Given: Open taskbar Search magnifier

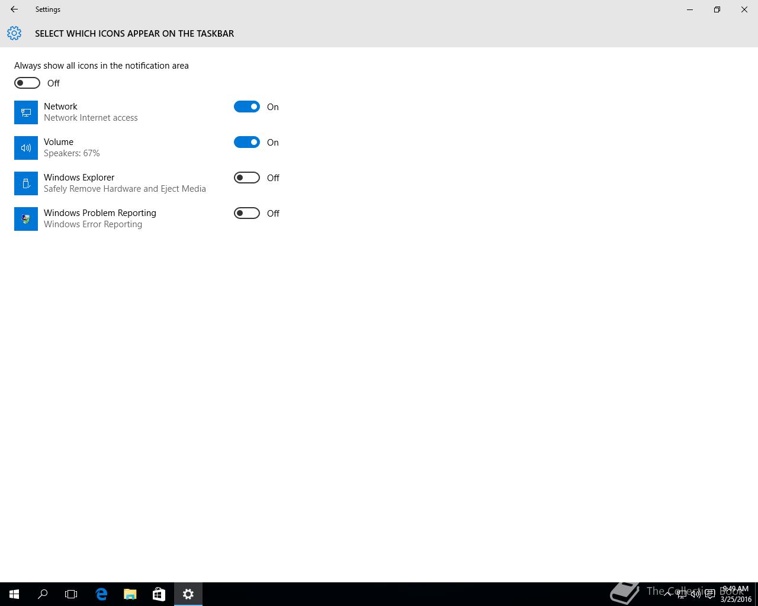Looking at the screenshot, I should point(43,594).
